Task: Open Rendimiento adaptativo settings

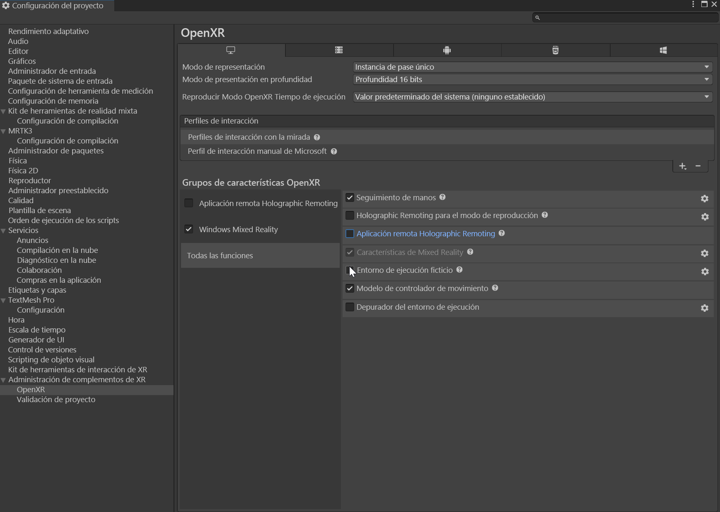Action: click(48, 31)
